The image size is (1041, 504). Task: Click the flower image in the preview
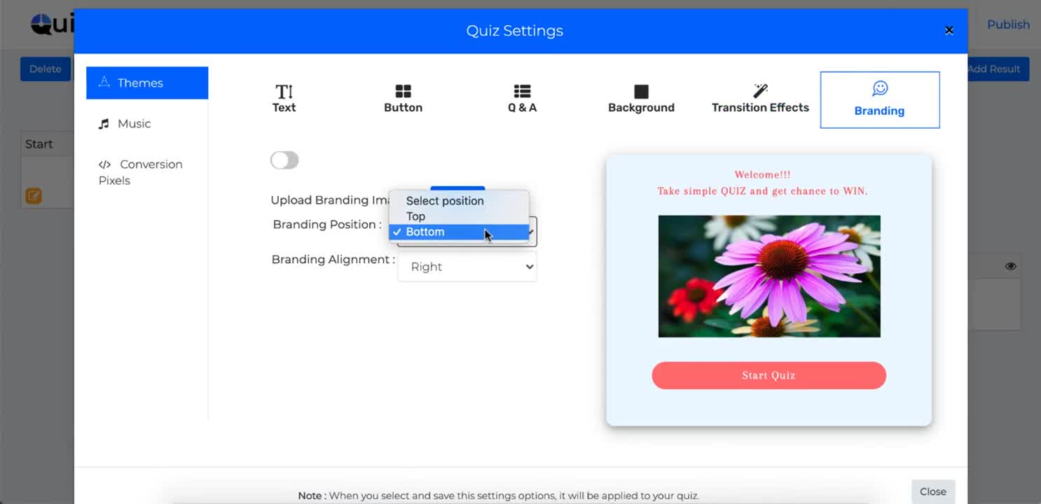[768, 276]
